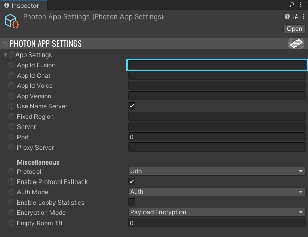
Task: Click the help icon for Auth Mode
Action: (x=11, y=192)
